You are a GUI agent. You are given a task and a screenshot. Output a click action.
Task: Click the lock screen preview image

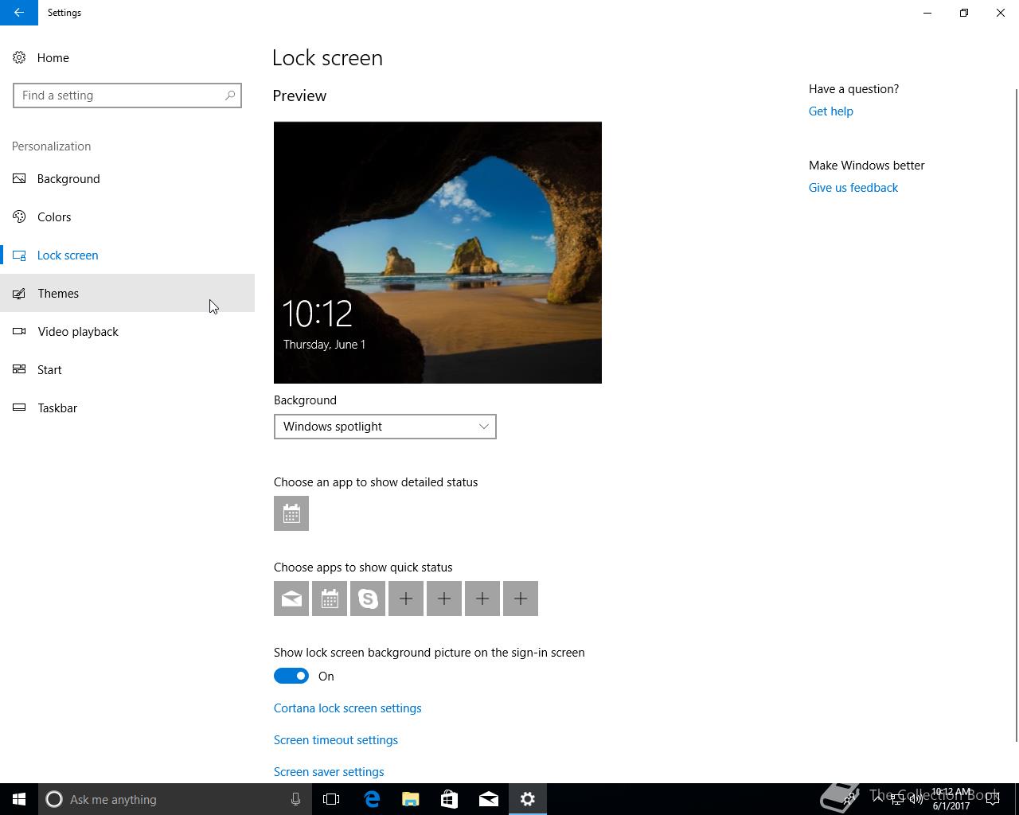[x=438, y=252]
